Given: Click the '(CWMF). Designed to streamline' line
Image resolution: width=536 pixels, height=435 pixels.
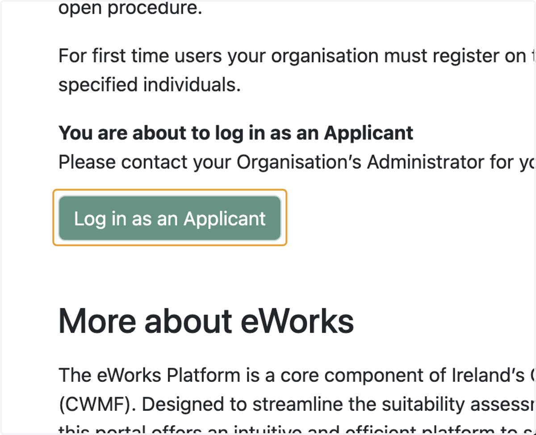Looking at the screenshot, I should click(x=297, y=405).
